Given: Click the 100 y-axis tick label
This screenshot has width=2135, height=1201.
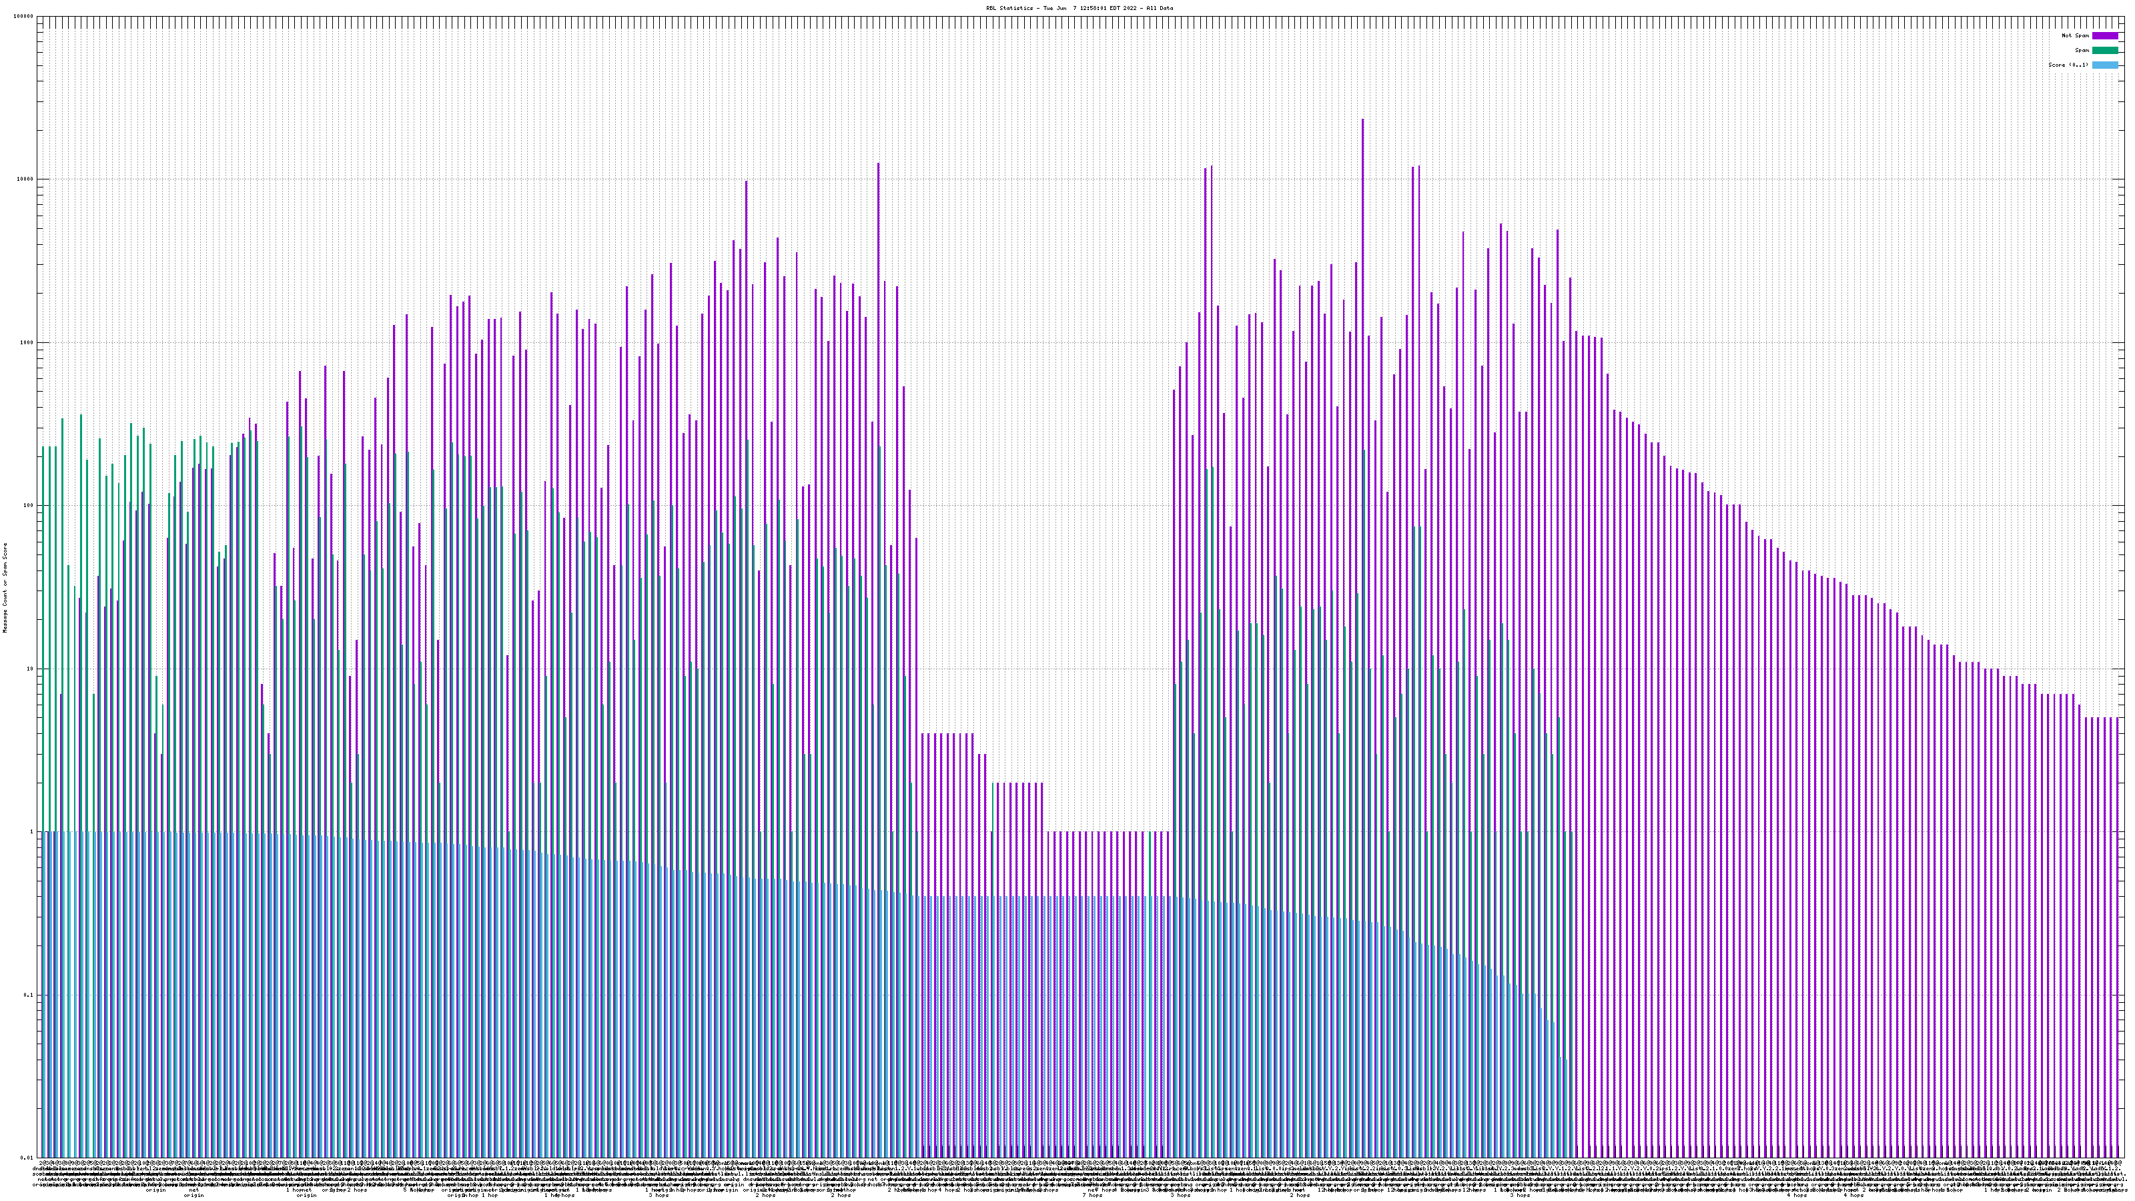Looking at the screenshot, I should 29,506.
